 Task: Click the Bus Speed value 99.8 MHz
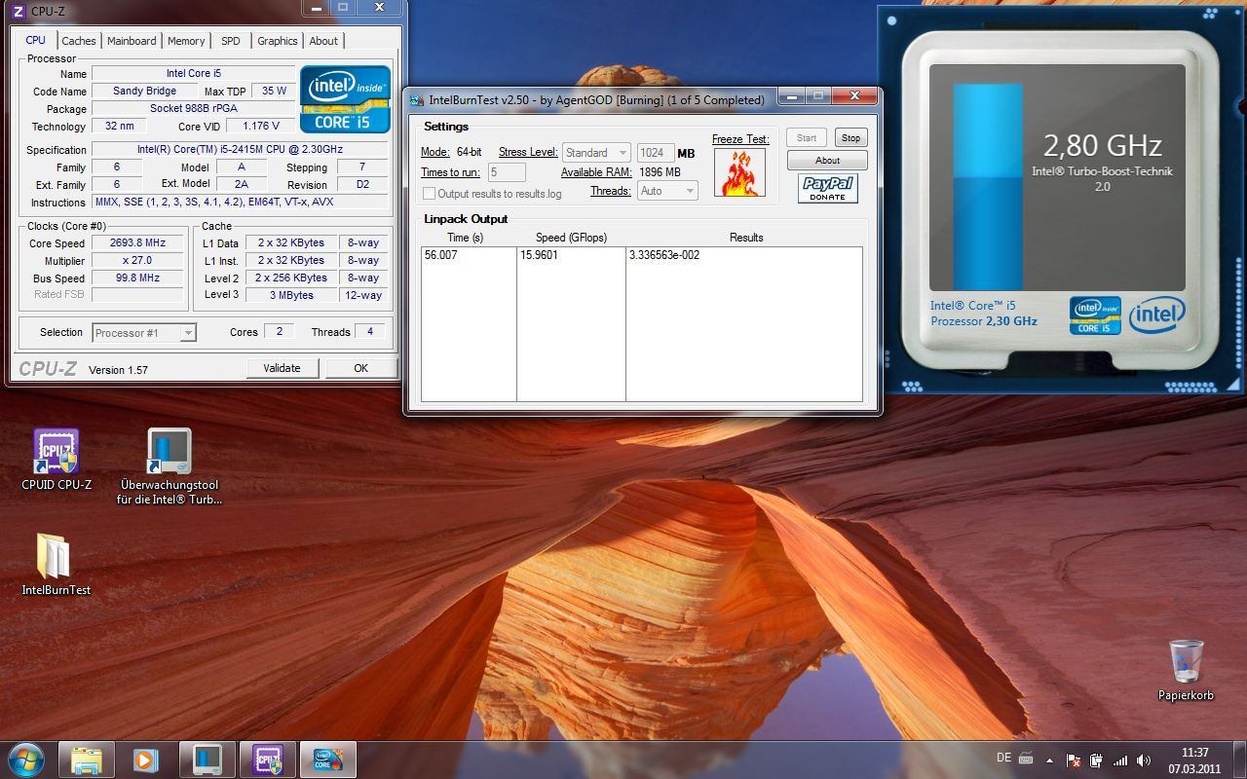137,278
